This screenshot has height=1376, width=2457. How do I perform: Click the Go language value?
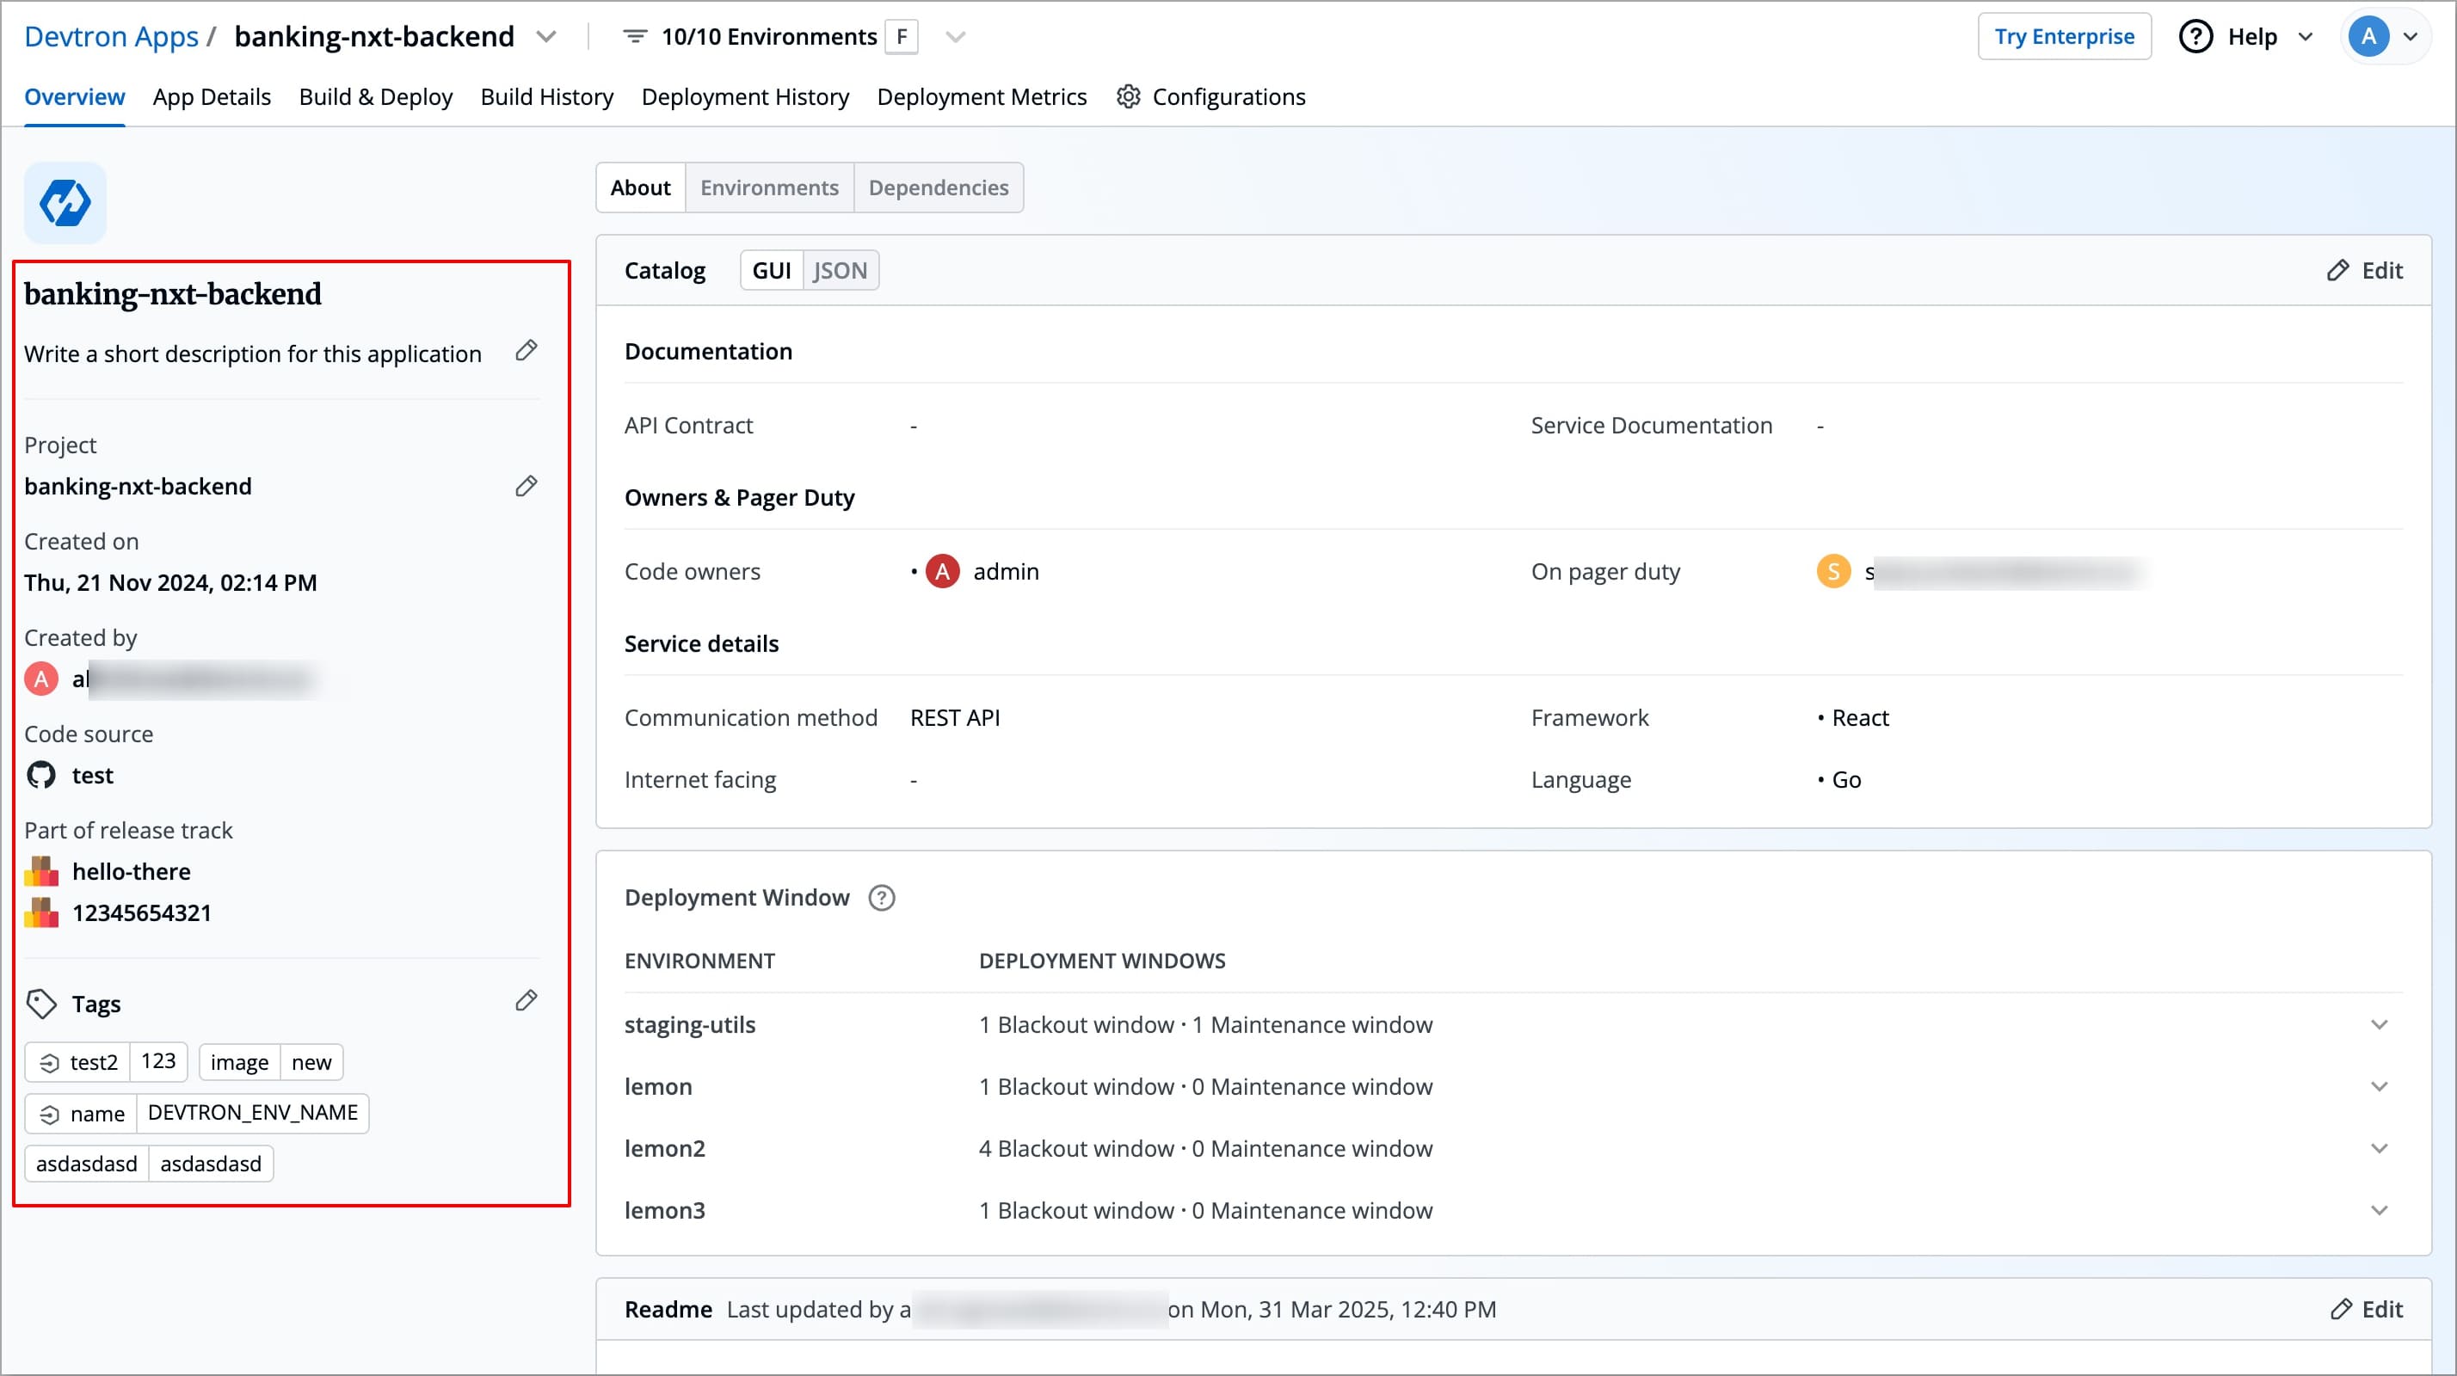click(1846, 780)
